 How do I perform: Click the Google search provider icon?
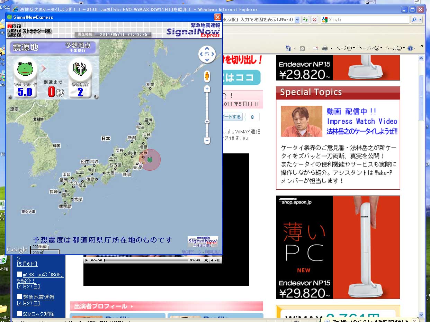coord(324,20)
